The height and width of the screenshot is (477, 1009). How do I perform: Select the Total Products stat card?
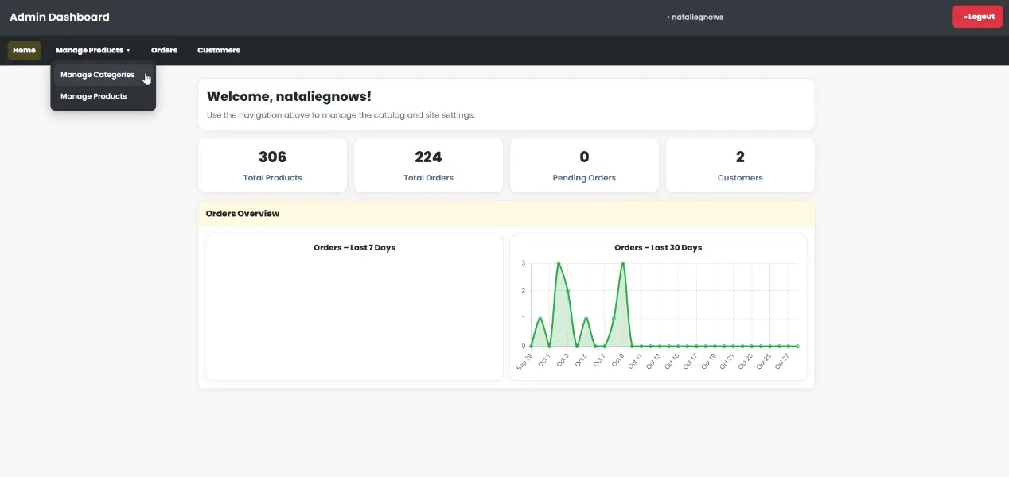coord(272,165)
